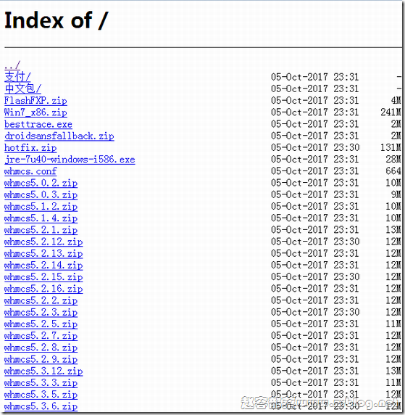The height and width of the screenshot is (415, 405).
Task: Download whmcs5.2.9.zip
Action: coord(41,359)
